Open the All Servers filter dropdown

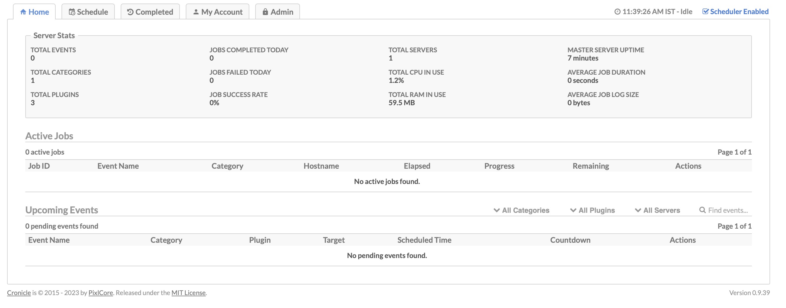click(657, 210)
